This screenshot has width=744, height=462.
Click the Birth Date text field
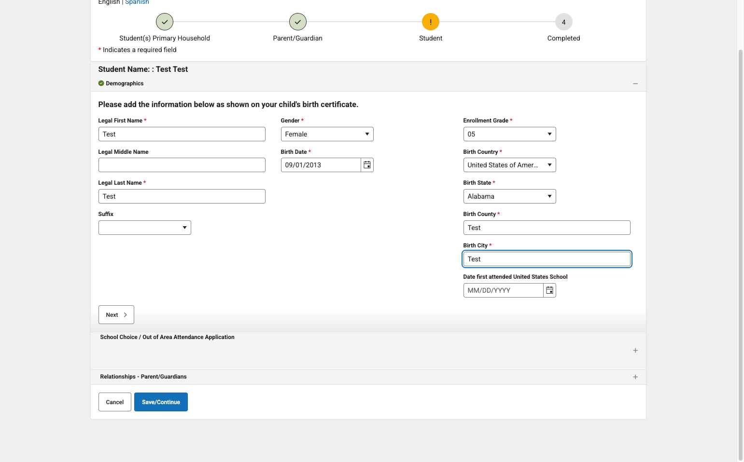point(321,165)
